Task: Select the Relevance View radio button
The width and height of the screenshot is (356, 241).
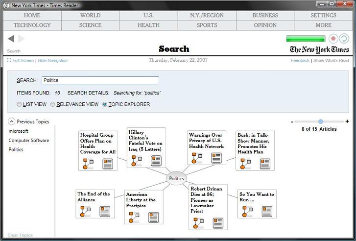Action: click(53, 104)
